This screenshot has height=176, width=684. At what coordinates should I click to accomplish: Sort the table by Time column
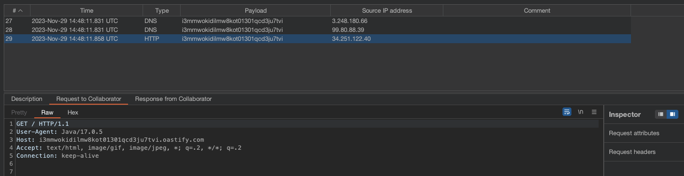86,10
